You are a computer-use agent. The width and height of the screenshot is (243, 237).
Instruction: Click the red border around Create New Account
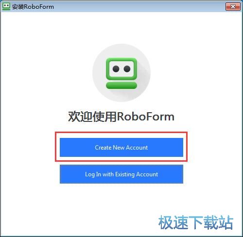coord(121,133)
